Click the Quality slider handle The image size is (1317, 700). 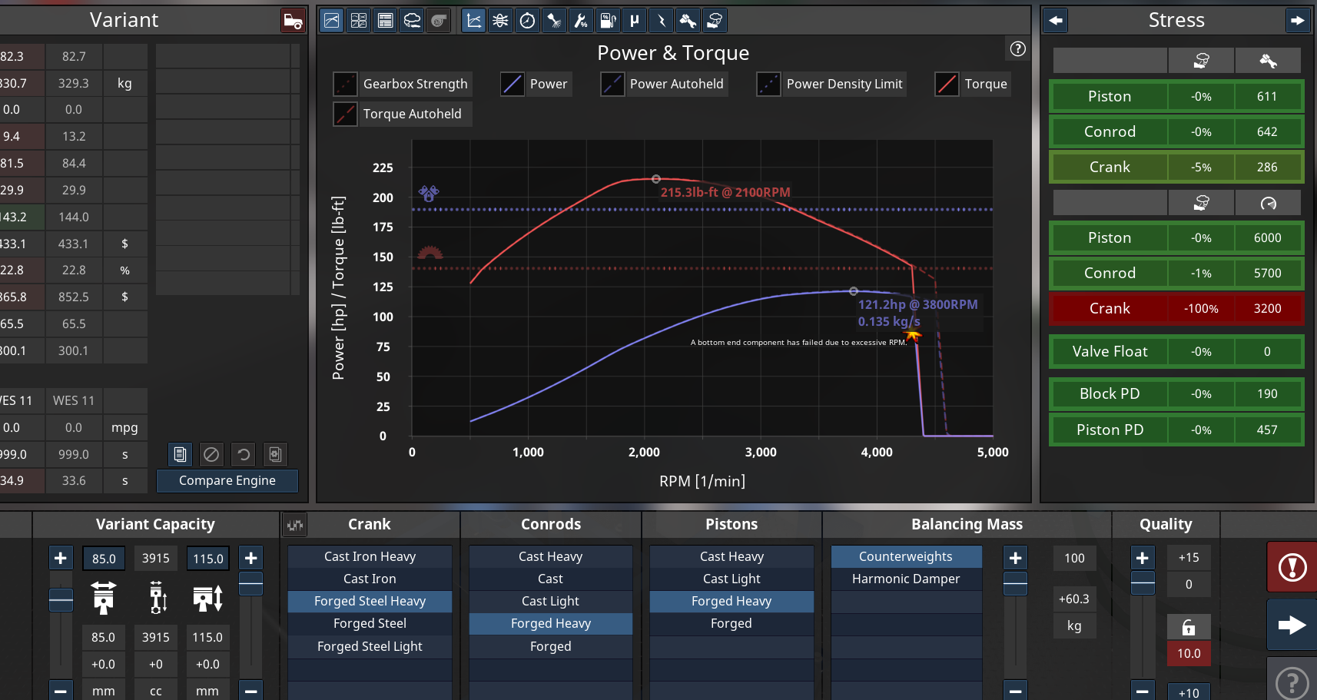click(1142, 583)
